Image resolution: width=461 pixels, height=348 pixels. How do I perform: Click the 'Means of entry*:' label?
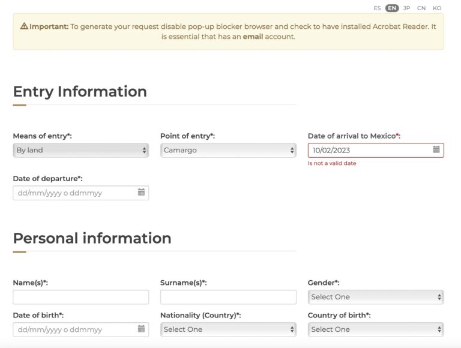tap(43, 136)
